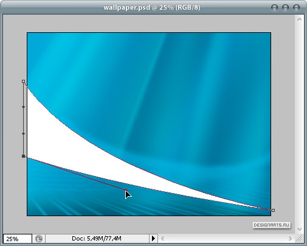The width and height of the screenshot is (307, 246).
Task: Click the zoom percentage field showing 25%
Action: (x=18, y=239)
